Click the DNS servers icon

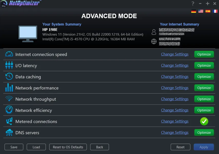point(9,133)
